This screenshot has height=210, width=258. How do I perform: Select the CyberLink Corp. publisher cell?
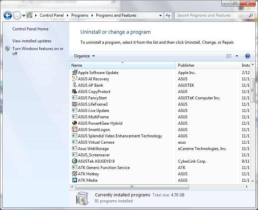(x=192, y=161)
